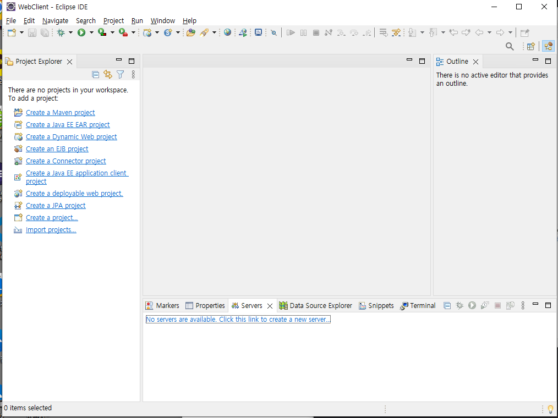Open the Navigate menu
Screen dimensions: 558x418
point(55,21)
